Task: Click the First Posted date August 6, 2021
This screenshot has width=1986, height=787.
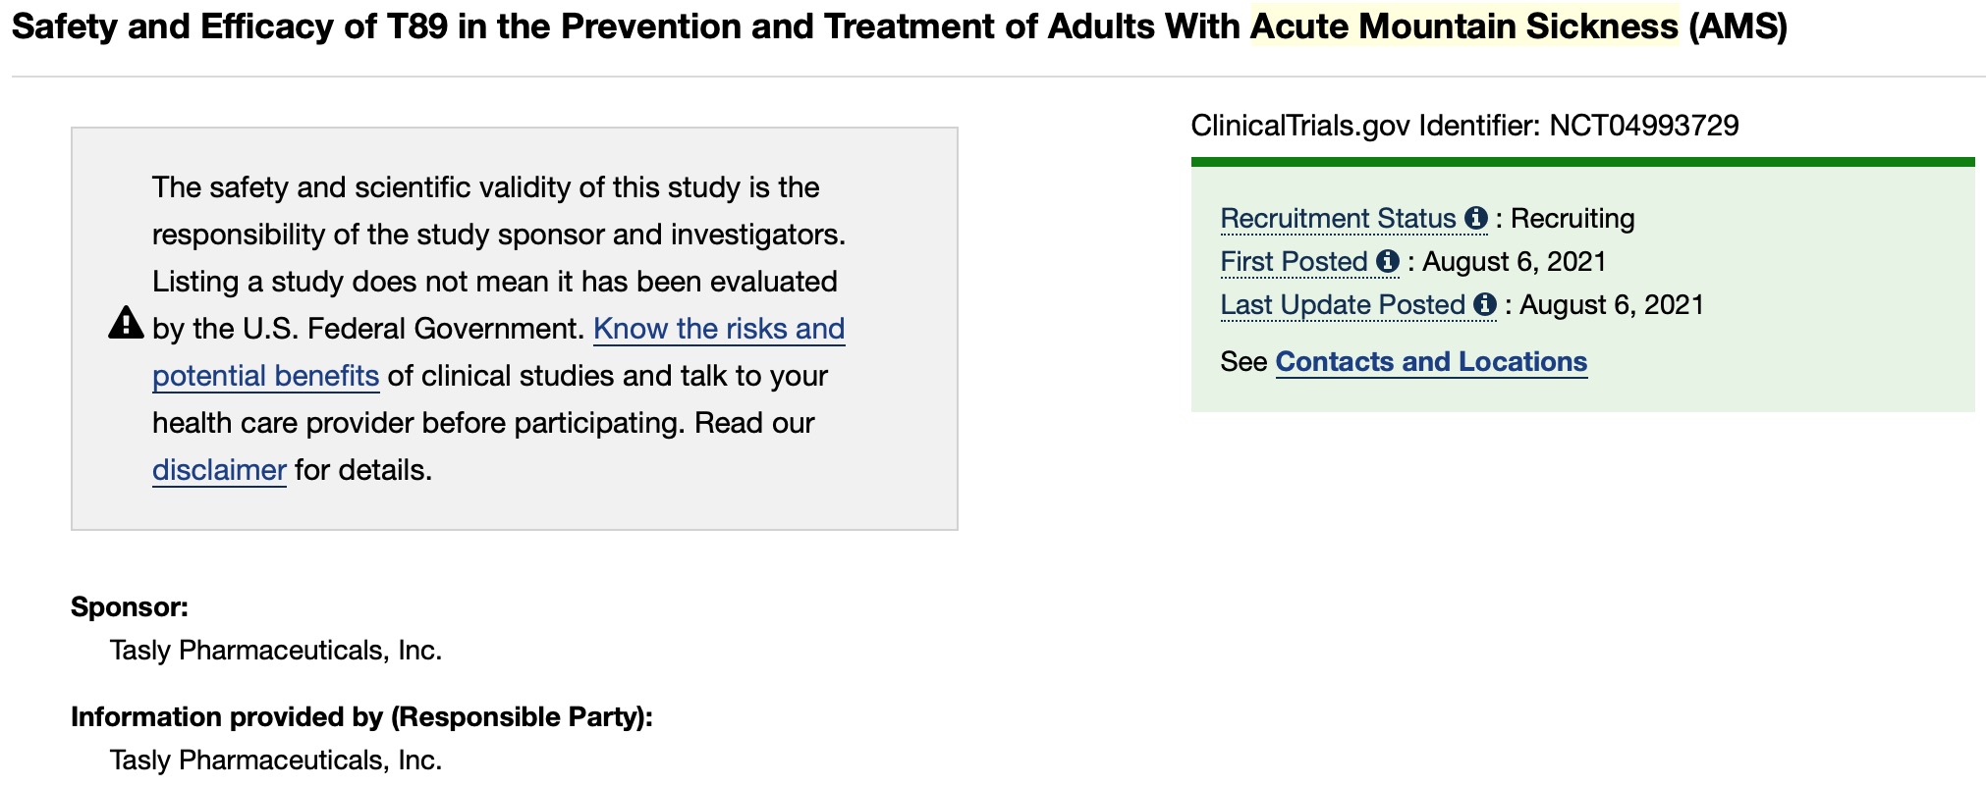Action: tap(1514, 262)
